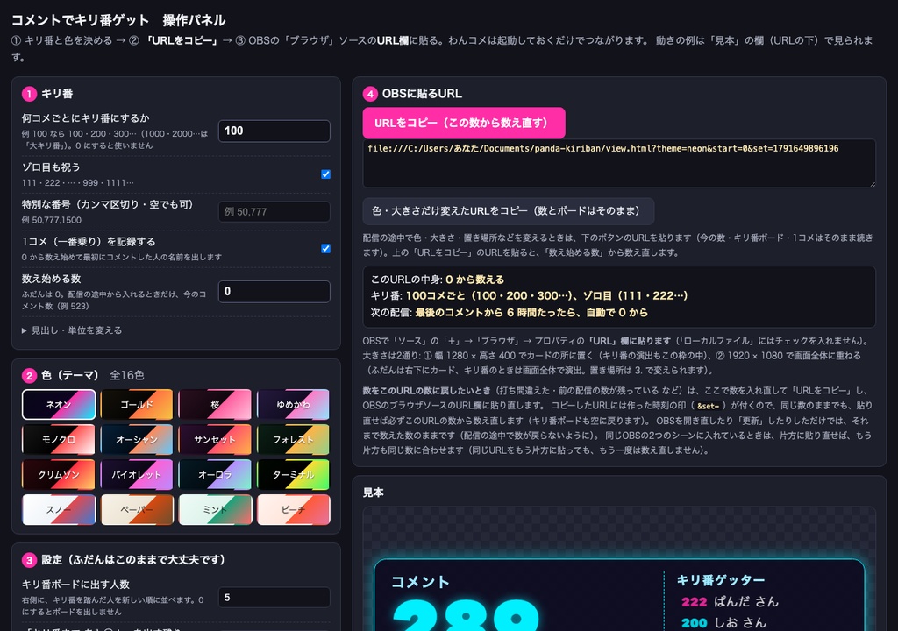Choose the モノクロ theme

(x=59, y=439)
